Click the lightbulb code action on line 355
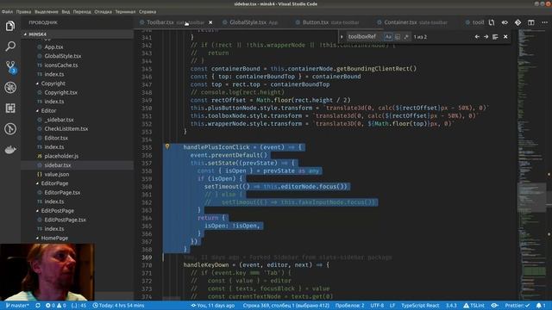 point(167,146)
